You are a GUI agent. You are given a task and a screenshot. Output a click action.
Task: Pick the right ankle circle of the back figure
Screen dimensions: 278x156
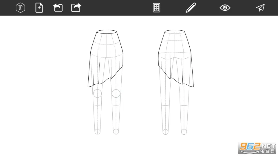pos(184,132)
